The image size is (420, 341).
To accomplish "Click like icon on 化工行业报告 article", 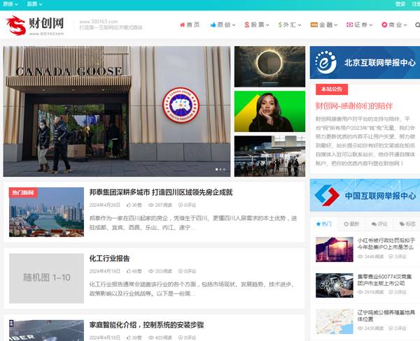I will coord(129,271).
